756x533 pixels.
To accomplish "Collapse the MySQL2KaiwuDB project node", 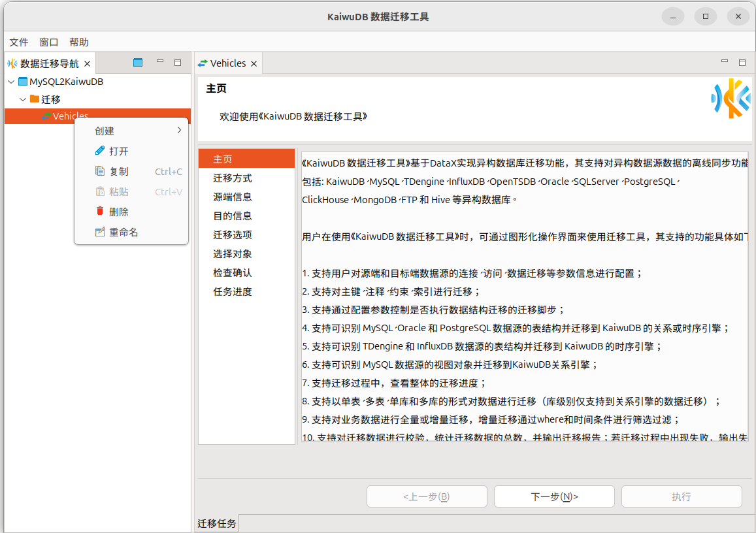I will [12, 82].
